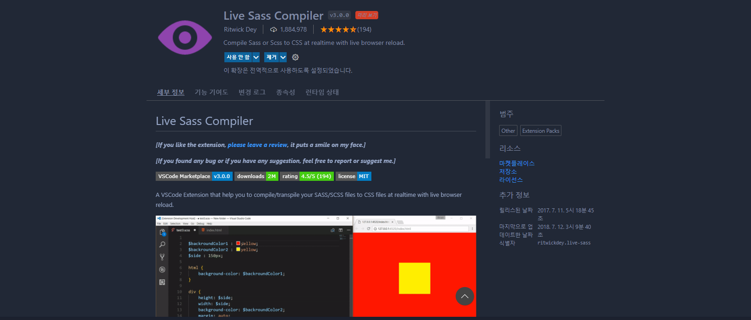Click the scroll-to-top arrow button
Viewport: 751px width, 320px height.
465,297
